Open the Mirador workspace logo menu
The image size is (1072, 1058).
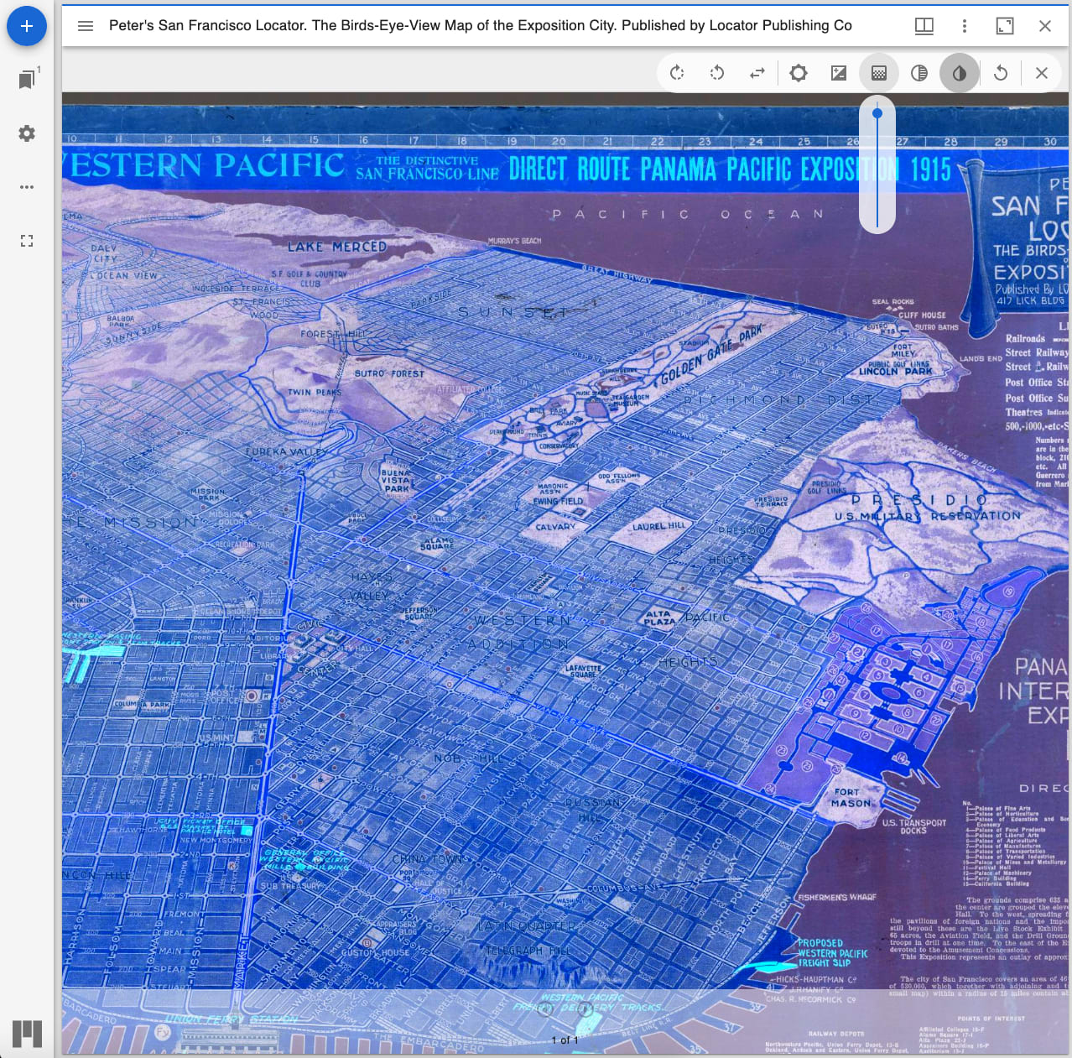click(x=26, y=1034)
